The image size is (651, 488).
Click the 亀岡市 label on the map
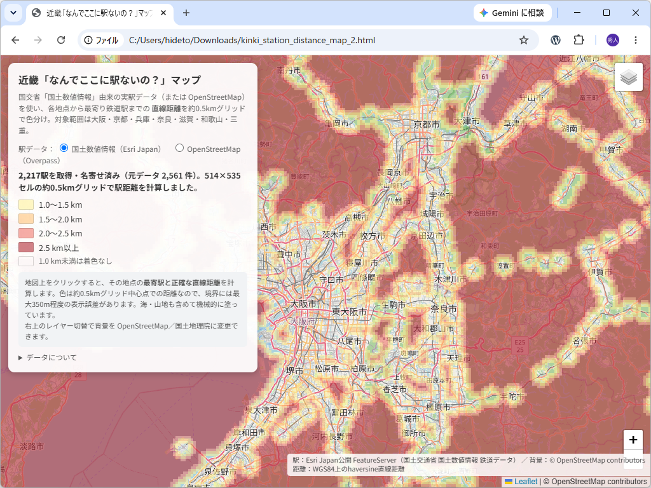pyautogui.click(x=337, y=123)
